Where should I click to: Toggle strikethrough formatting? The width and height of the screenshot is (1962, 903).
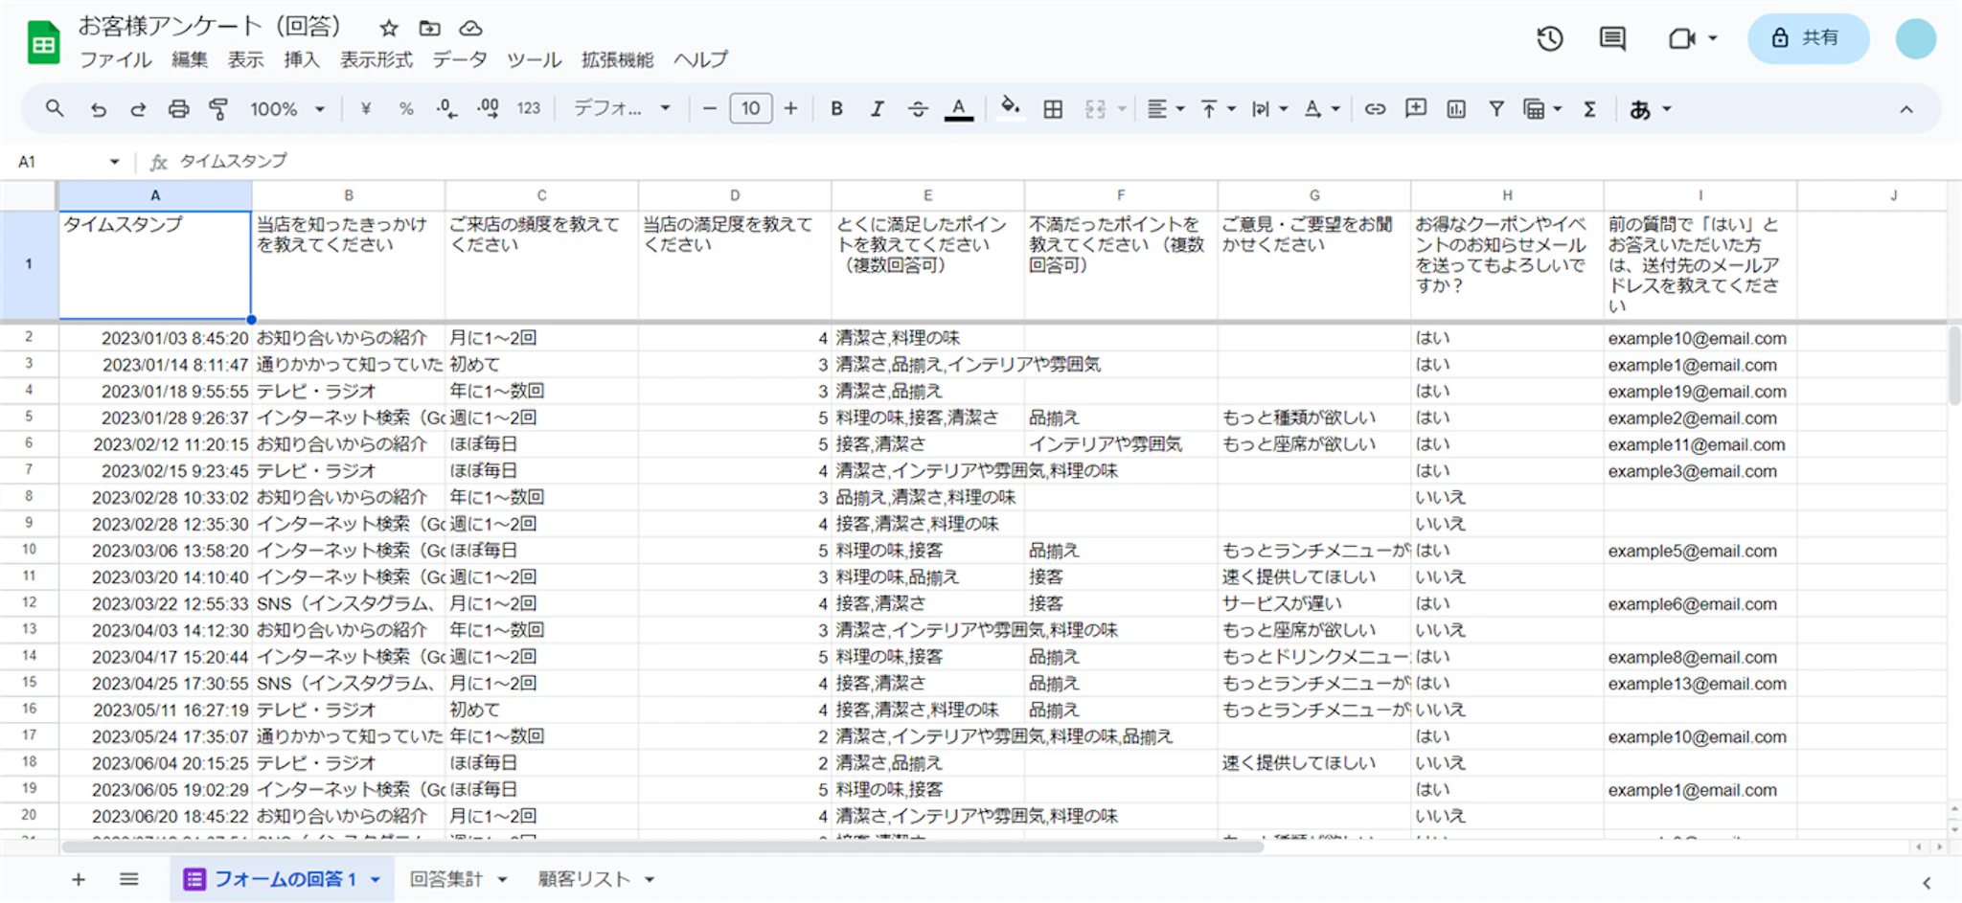[x=917, y=109]
